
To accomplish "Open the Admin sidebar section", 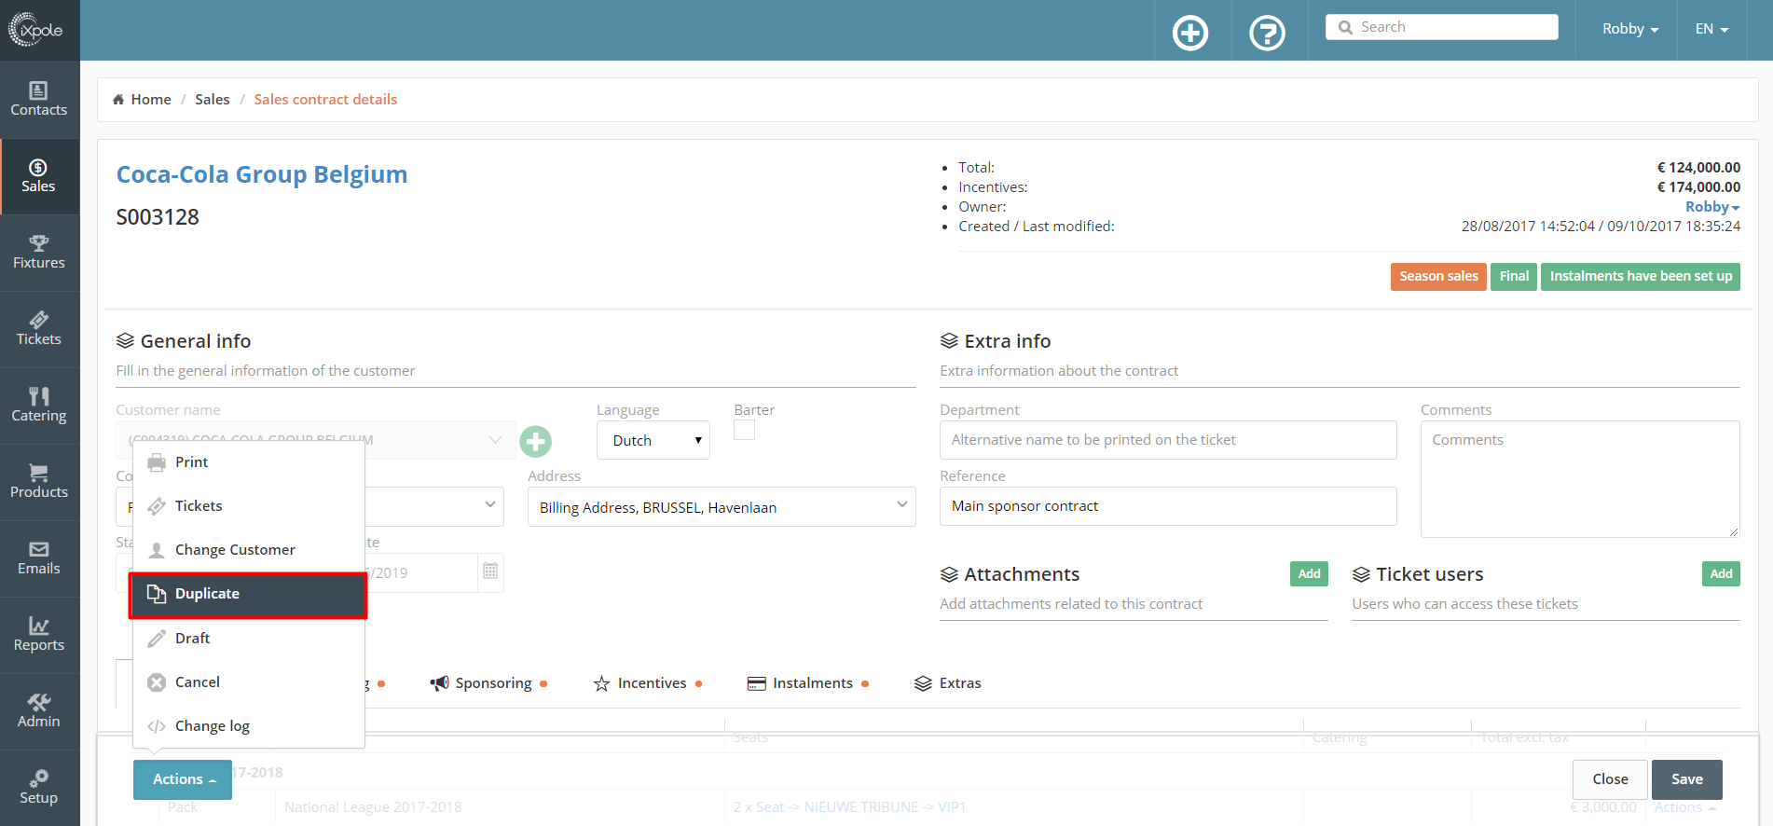I will pyautogui.click(x=39, y=711).
